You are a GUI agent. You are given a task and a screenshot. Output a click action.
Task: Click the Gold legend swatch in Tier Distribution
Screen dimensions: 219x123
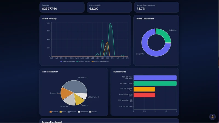[60, 112]
